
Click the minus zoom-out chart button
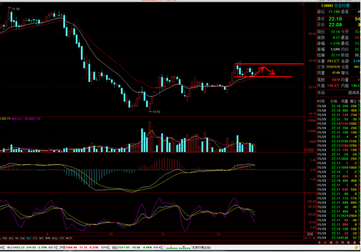[310, 238]
